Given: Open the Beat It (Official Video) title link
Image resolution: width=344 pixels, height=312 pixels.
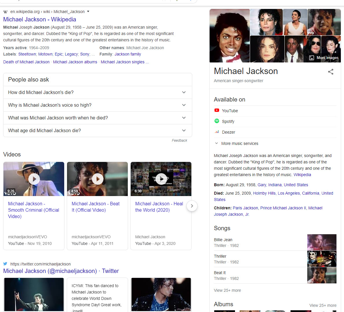Looking at the screenshot, I should point(96,207).
